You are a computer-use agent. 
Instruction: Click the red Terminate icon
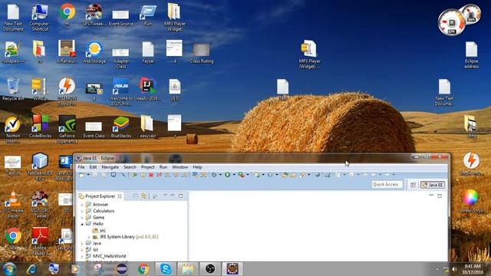tap(151, 175)
